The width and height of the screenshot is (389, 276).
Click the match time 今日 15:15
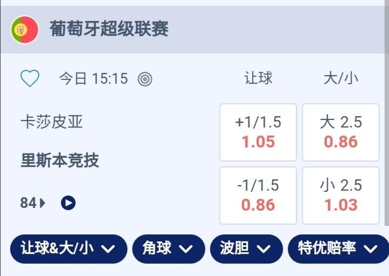[93, 79]
